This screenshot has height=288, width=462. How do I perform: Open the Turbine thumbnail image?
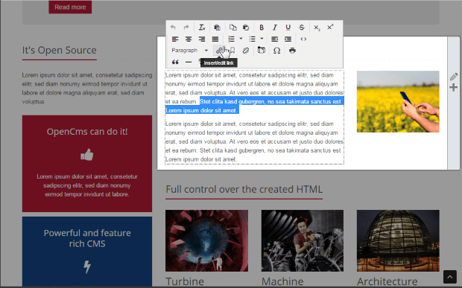[206, 240]
